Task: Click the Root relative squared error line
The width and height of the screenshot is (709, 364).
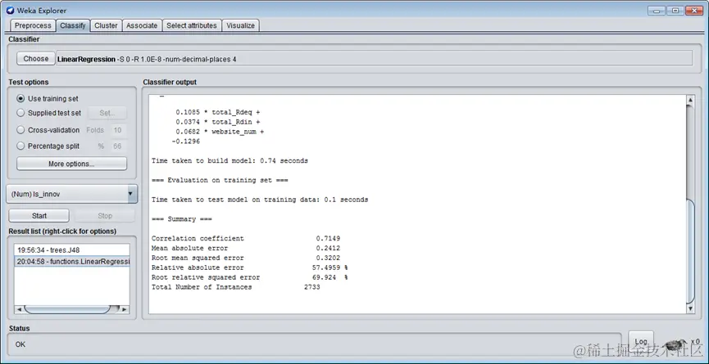Action: point(249,277)
